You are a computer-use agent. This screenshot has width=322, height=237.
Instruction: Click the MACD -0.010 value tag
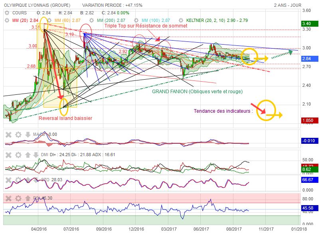[310, 141]
